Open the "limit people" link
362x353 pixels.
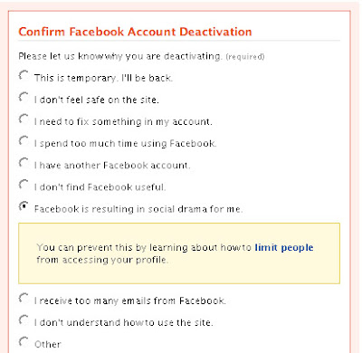coord(284,248)
